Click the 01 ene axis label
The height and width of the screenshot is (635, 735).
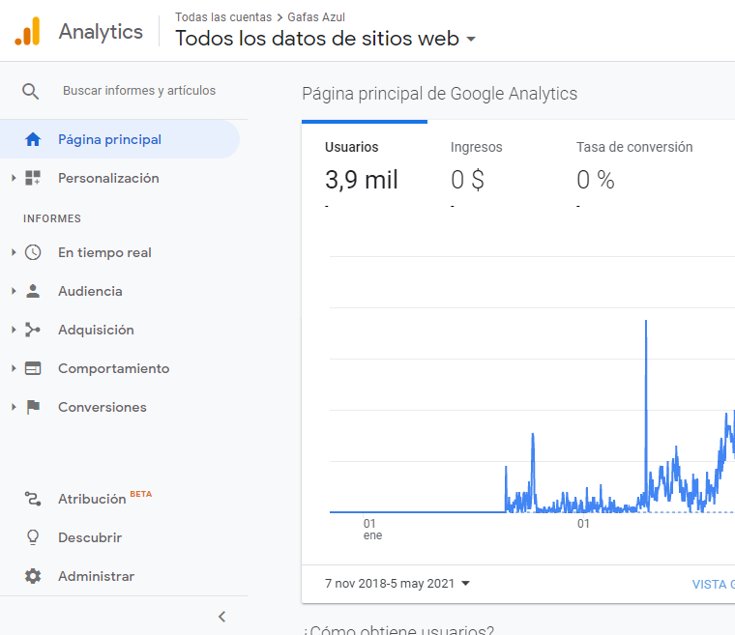pos(372,530)
